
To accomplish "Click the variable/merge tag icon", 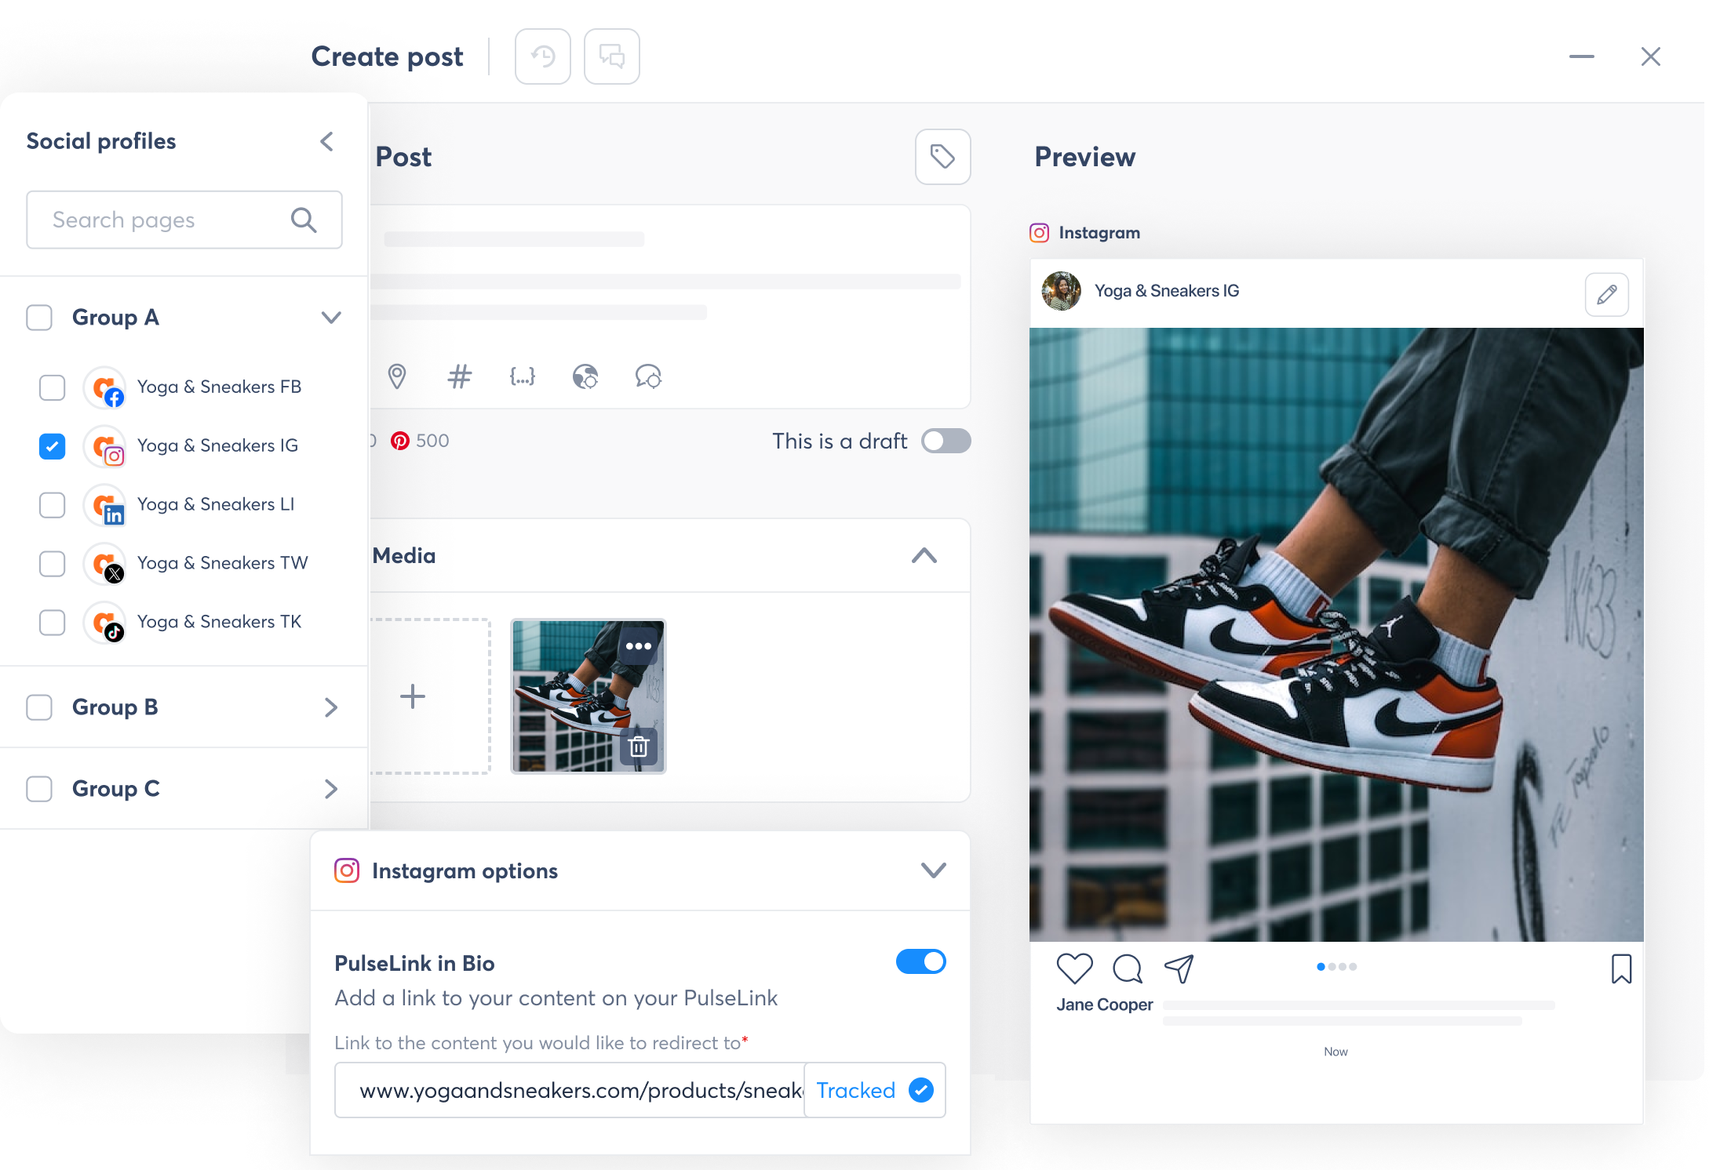I will [519, 377].
